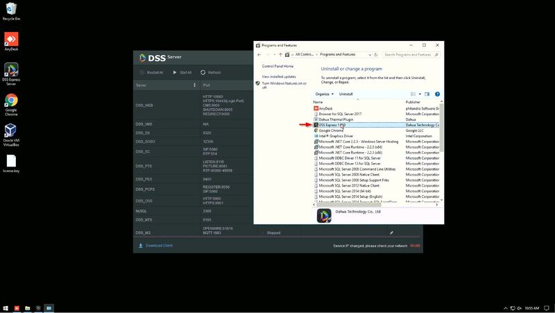Click Start All in DSS Server

(182, 73)
